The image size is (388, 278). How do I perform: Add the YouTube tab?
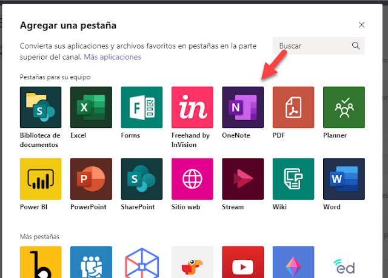(x=242, y=262)
